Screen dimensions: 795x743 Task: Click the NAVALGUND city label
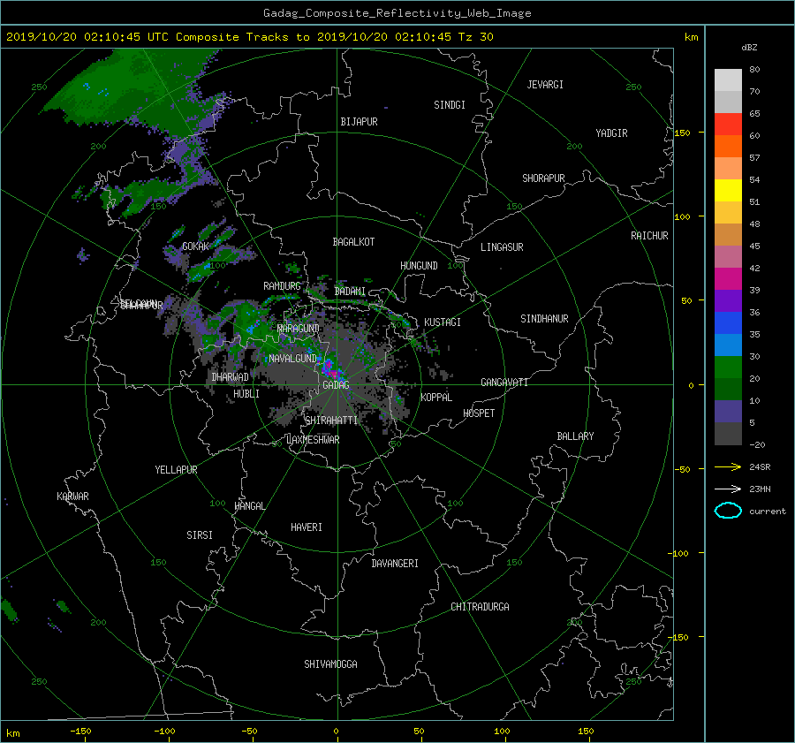pyautogui.click(x=292, y=359)
